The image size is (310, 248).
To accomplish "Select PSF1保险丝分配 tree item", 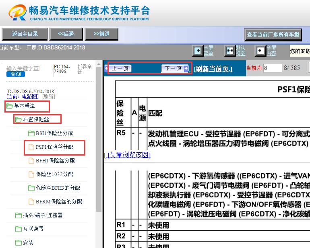I will [x=54, y=147].
